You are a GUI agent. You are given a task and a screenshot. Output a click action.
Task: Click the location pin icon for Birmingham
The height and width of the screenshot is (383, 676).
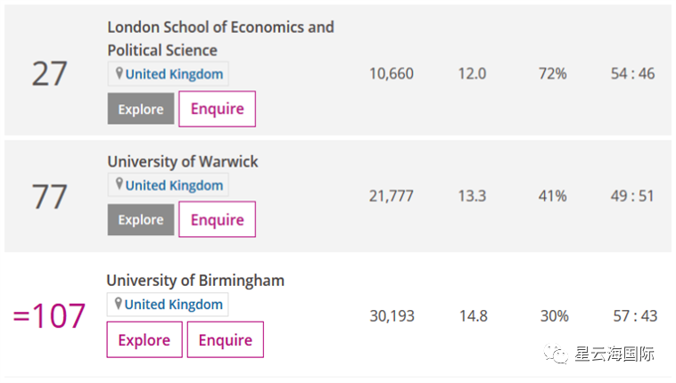tap(118, 304)
